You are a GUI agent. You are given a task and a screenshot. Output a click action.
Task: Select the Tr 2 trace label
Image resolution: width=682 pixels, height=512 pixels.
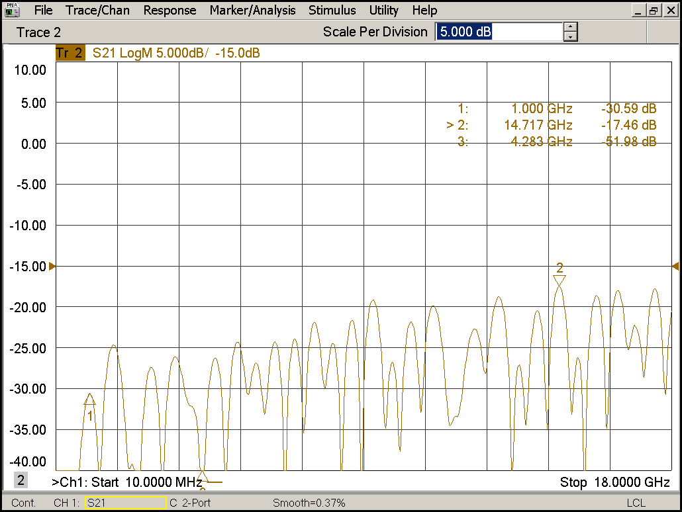click(70, 53)
